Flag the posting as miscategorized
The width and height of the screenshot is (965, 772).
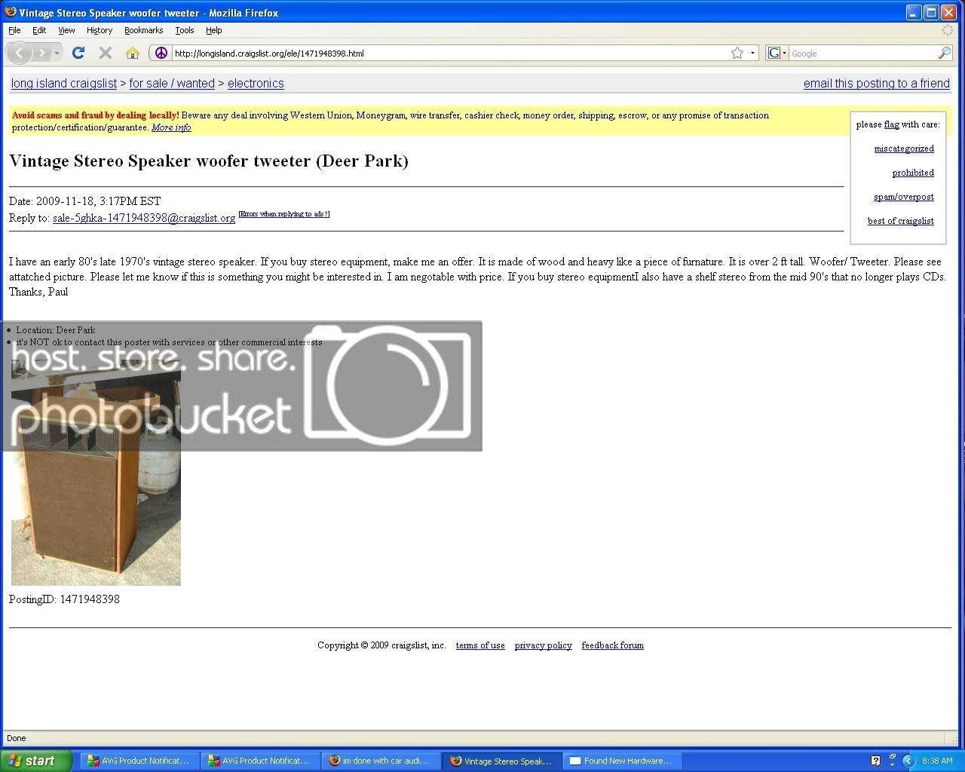pos(904,149)
